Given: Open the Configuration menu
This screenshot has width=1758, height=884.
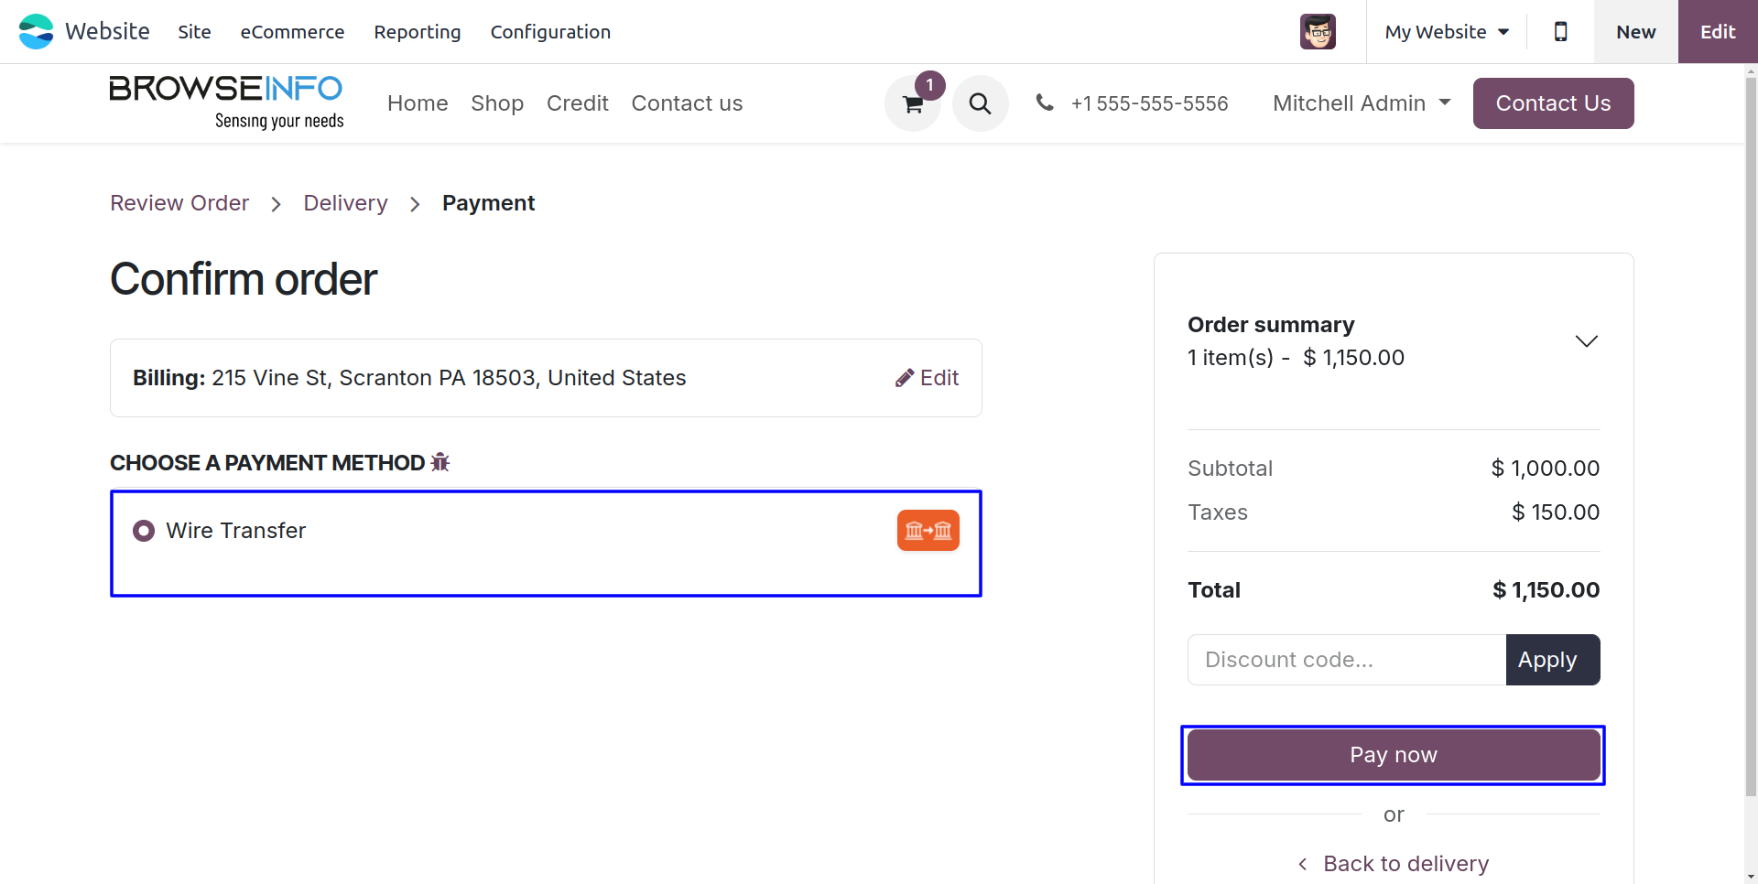Looking at the screenshot, I should point(550,32).
